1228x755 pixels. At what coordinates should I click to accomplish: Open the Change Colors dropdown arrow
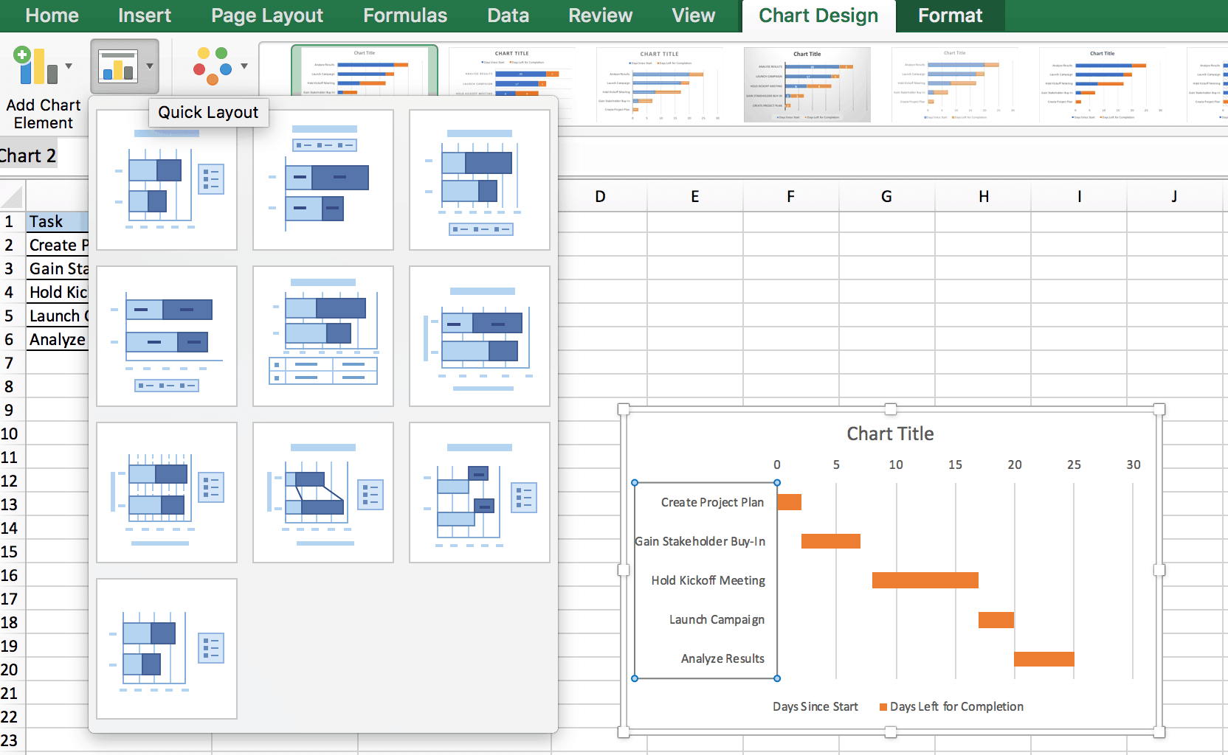(x=246, y=66)
